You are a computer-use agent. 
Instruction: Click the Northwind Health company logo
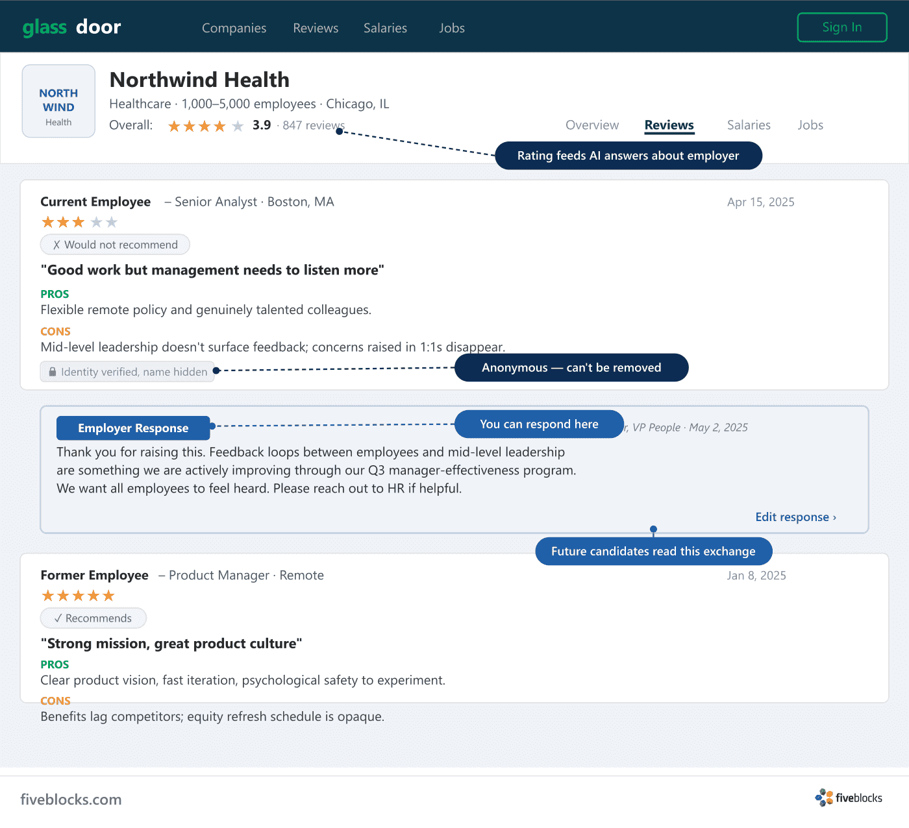(58, 101)
